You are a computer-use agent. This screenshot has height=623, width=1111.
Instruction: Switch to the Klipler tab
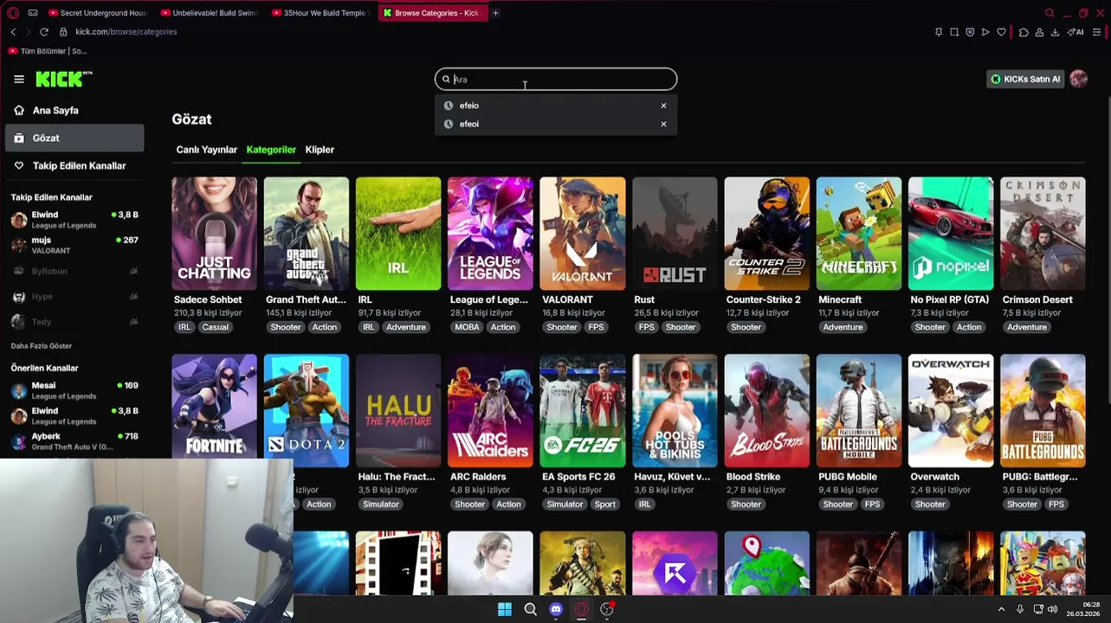point(320,150)
